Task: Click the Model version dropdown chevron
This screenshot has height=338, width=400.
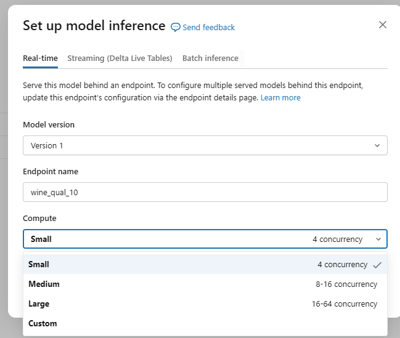Action: (x=377, y=146)
